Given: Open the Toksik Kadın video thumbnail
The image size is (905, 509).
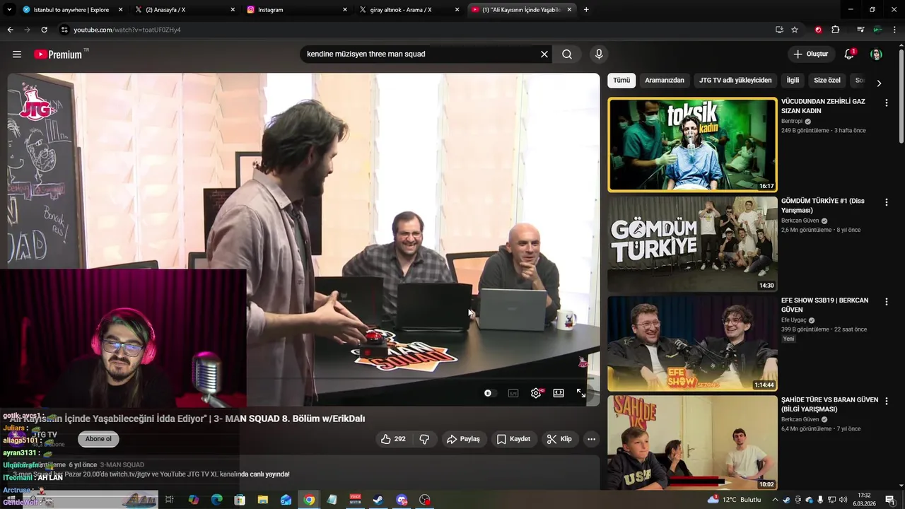Looking at the screenshot, I should click(x=692, y=145).
